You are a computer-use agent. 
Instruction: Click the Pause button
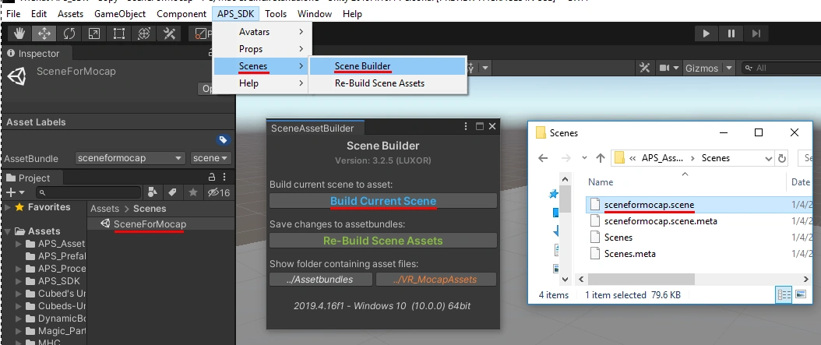click(x=731, y=33)
